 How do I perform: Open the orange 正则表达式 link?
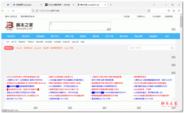[28, 48]
